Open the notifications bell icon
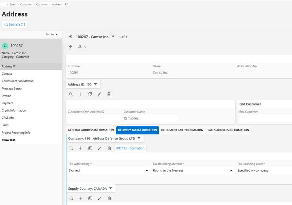This screenshot has width=292, height=205. 80,47
